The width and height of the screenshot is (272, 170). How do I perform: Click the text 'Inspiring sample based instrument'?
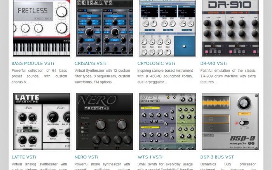click(x=165, y=71)
